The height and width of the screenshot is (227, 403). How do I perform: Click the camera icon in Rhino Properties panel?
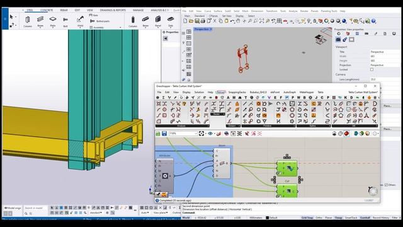(338, 40)
